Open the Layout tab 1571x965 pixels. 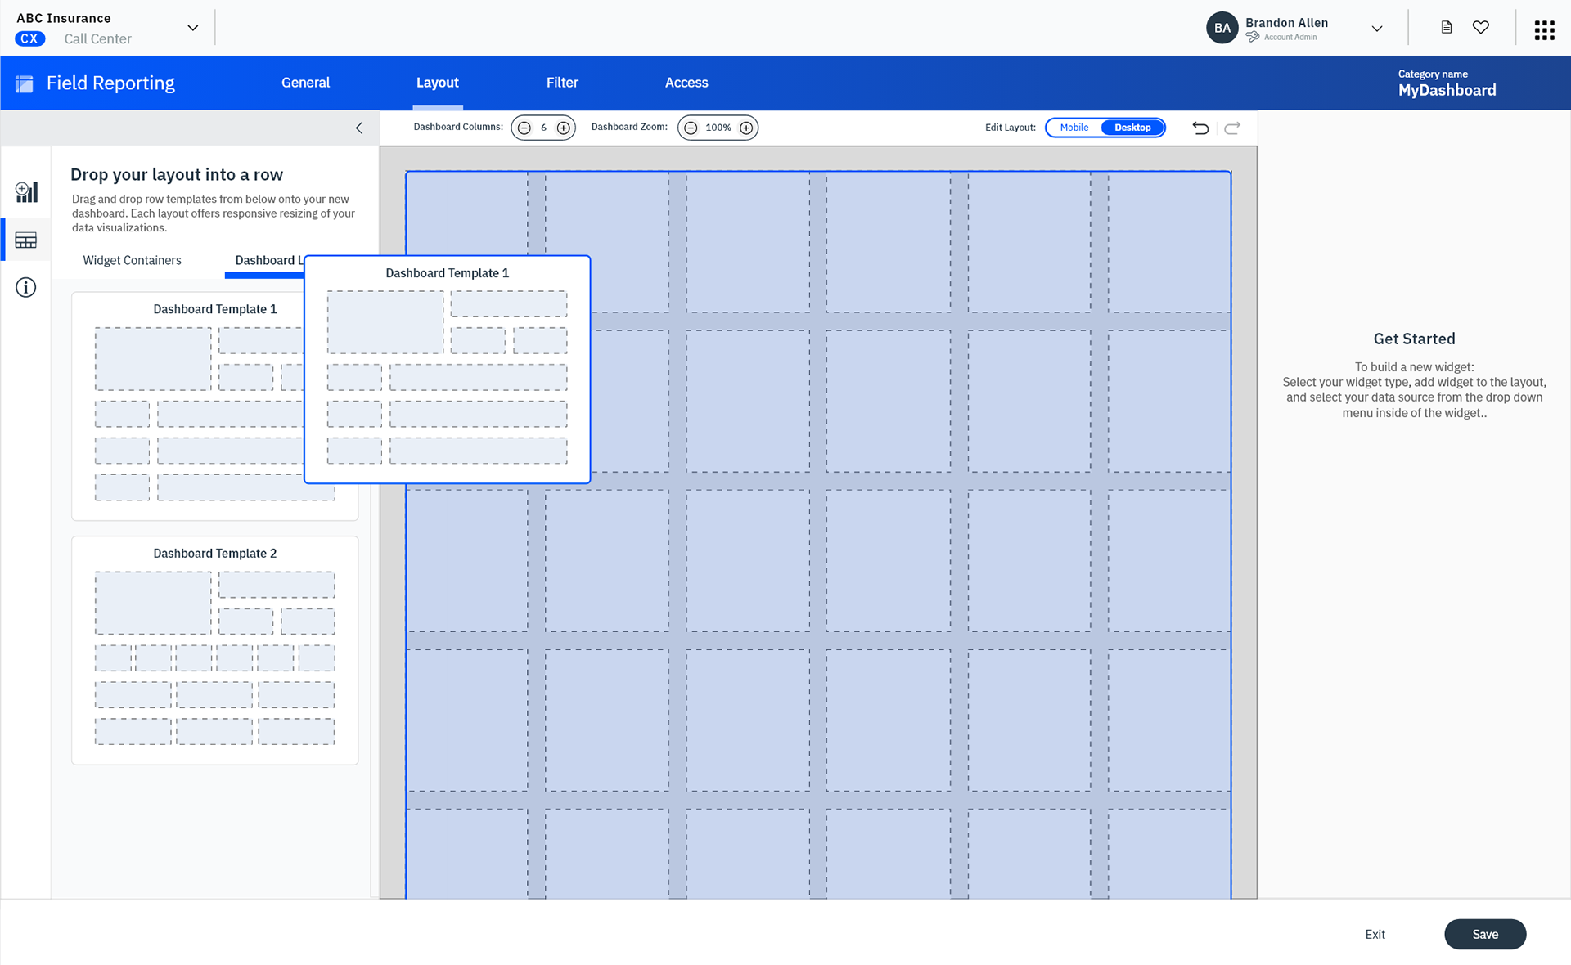coord(437,83)
